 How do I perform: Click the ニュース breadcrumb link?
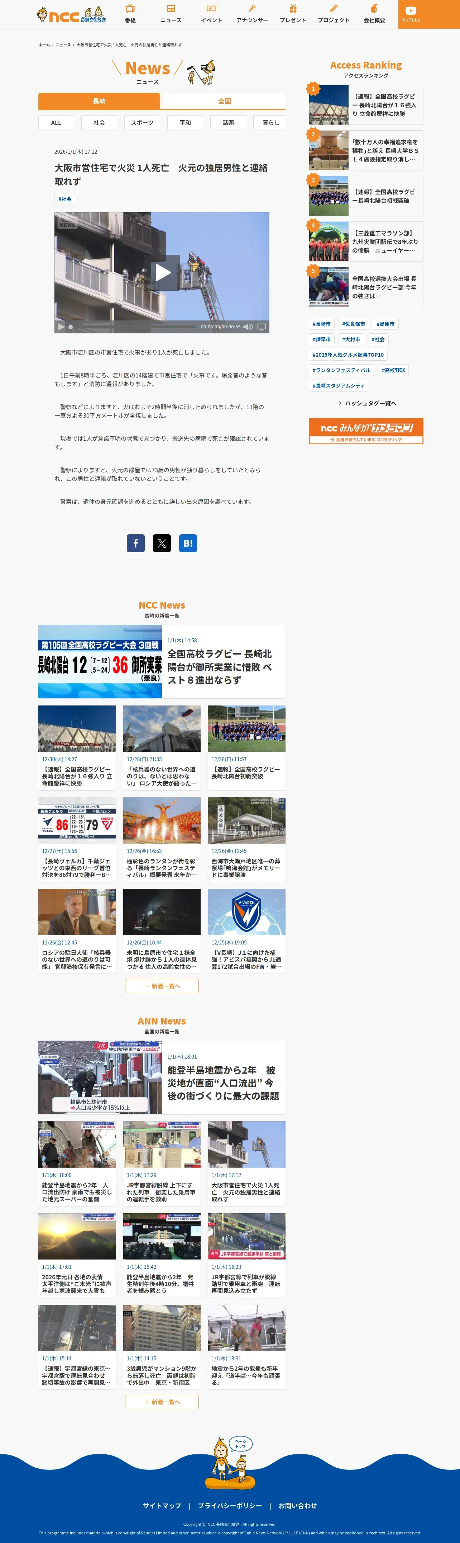63,45
